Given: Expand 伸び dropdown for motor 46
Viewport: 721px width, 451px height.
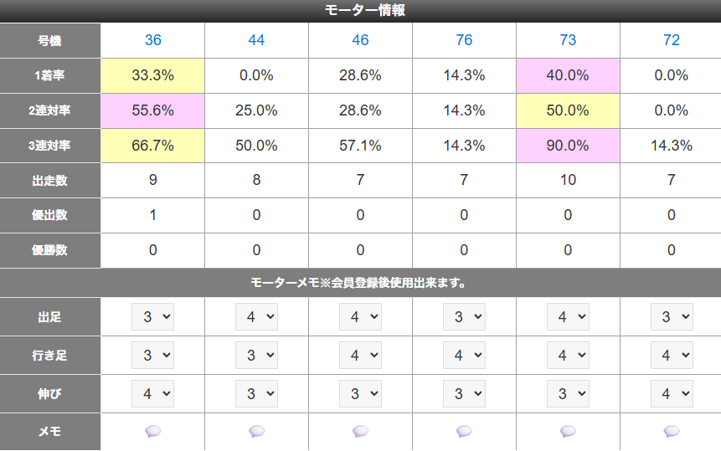Looking at the screenshot, I should click(x=360, y=393).
